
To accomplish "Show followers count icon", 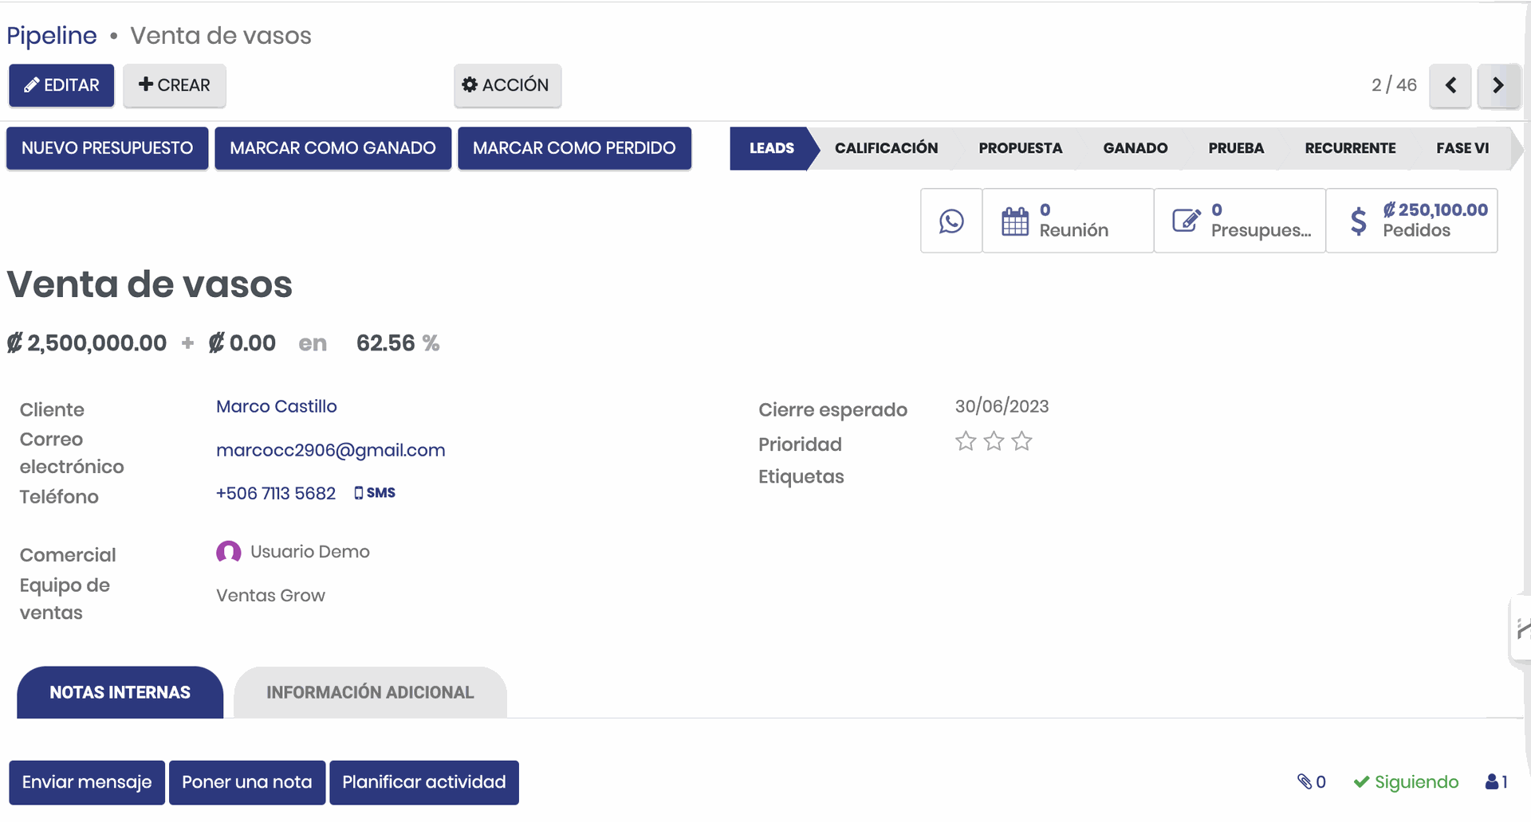I will 1497,782.
